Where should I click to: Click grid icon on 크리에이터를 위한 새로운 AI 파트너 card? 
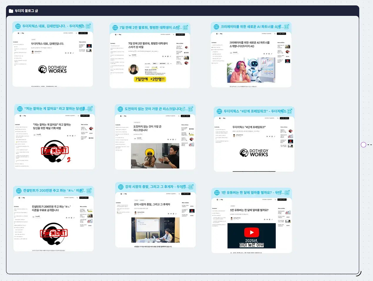286,26
